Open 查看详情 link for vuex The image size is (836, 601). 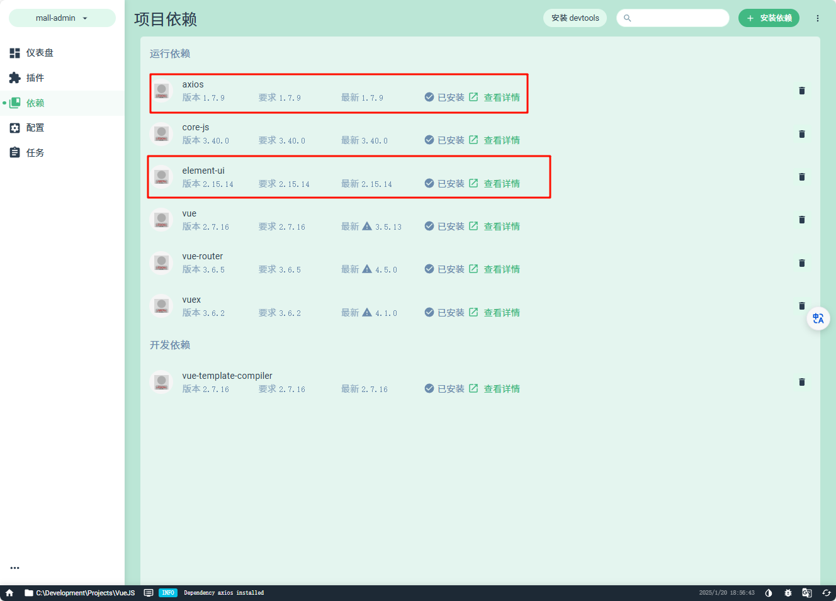click(x=495, y=313)
